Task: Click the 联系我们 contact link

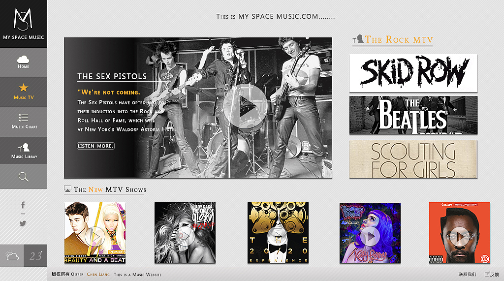Action: [x=468, y=274]
